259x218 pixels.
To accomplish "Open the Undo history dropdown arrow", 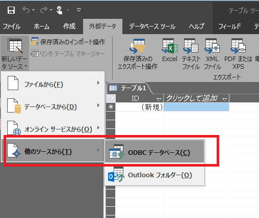I will click(x=34, y=10).
